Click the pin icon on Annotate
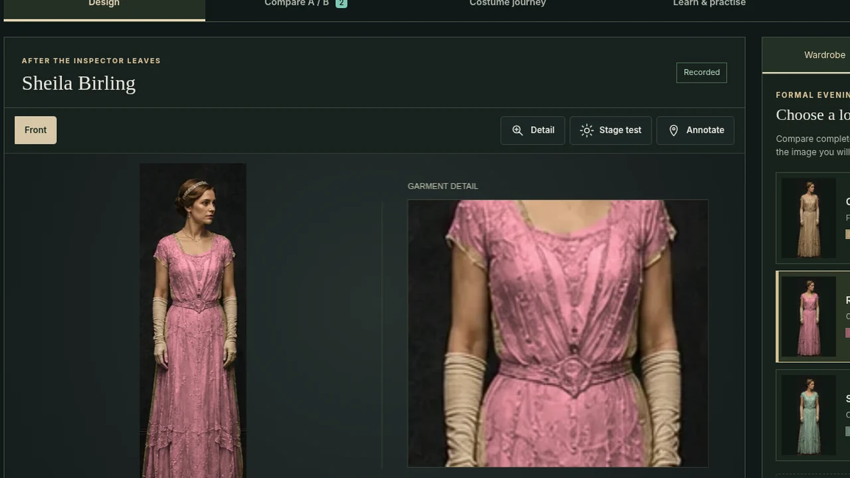 [x=673, y=130]
